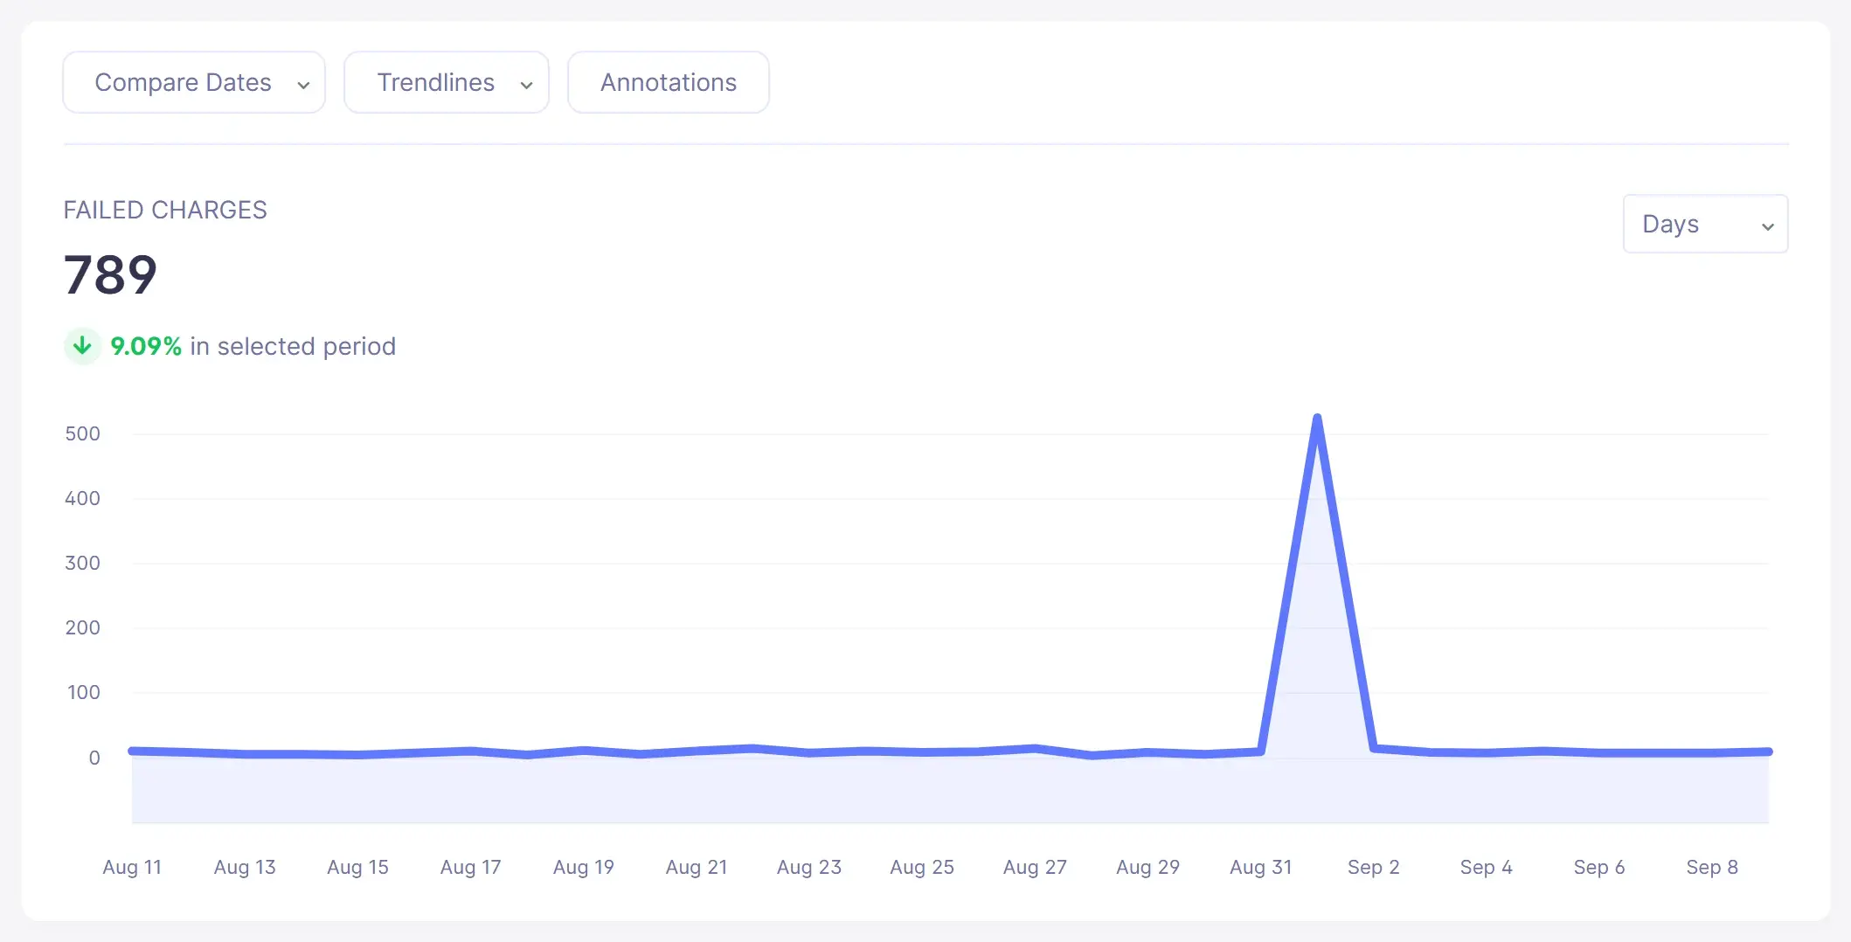The image size is (1851, 942).
Task: Click the Aug 25 axis label
Action: tap(922, 867)
